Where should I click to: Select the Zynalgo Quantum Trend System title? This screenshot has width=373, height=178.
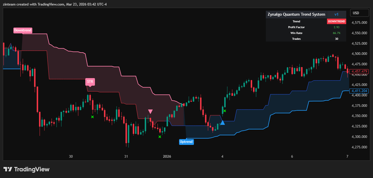tap(296, 15)
